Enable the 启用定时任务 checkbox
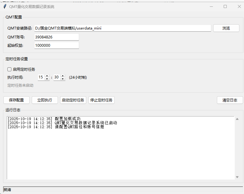 (9, 69)
